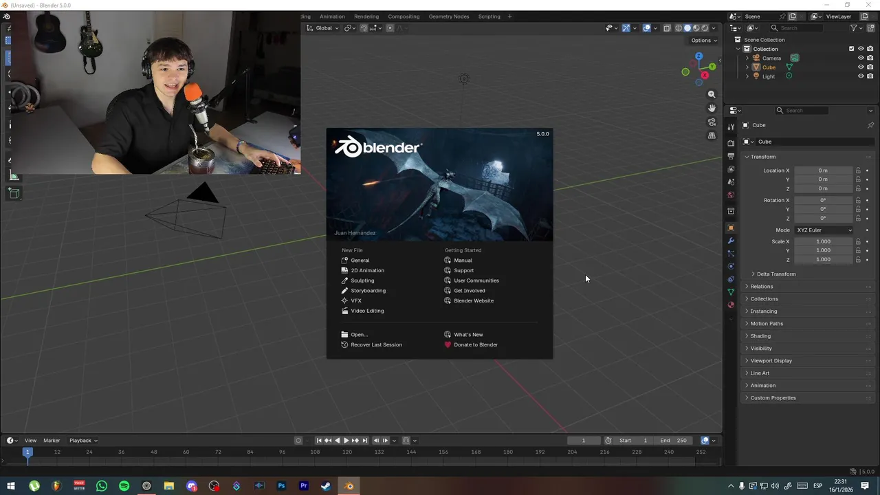
Task: Jump to the timeline start frame
Action: [319, 441]
